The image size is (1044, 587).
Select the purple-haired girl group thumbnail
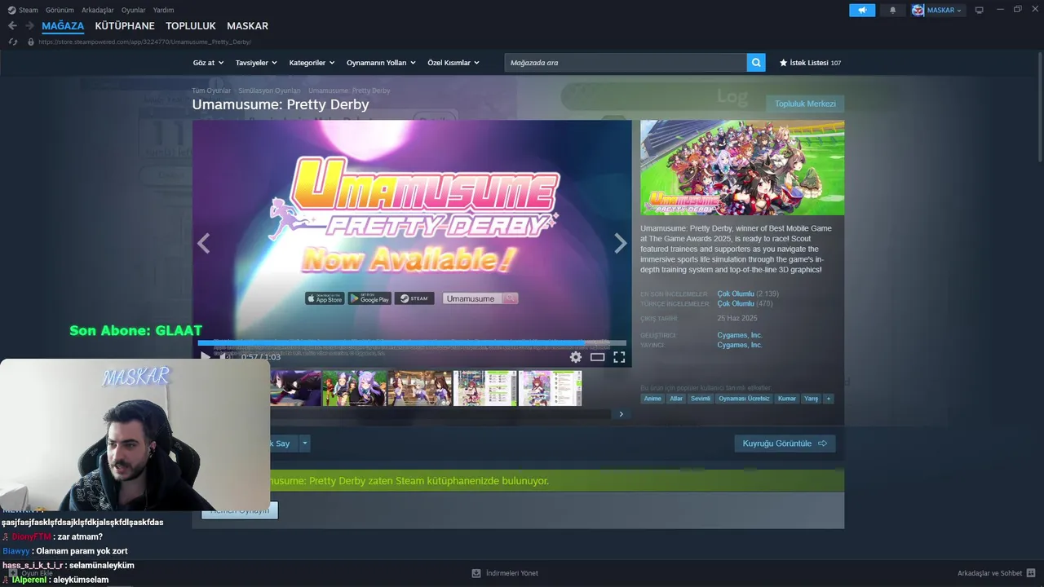coord(355,388)
